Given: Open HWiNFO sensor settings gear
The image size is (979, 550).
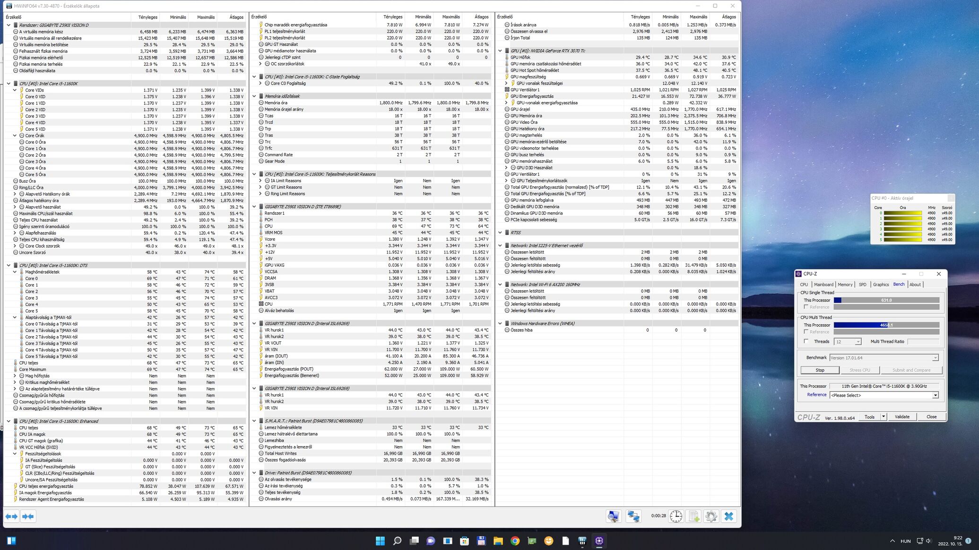Looking at the screenshot, I should 711,516.
